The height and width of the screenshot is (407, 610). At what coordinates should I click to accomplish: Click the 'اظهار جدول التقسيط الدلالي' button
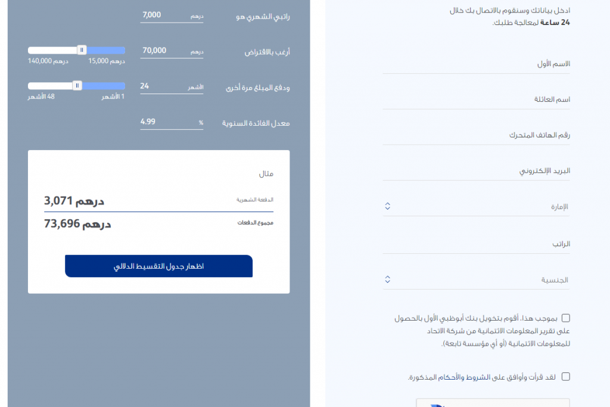pyautogui.click(x=158, y=266)
